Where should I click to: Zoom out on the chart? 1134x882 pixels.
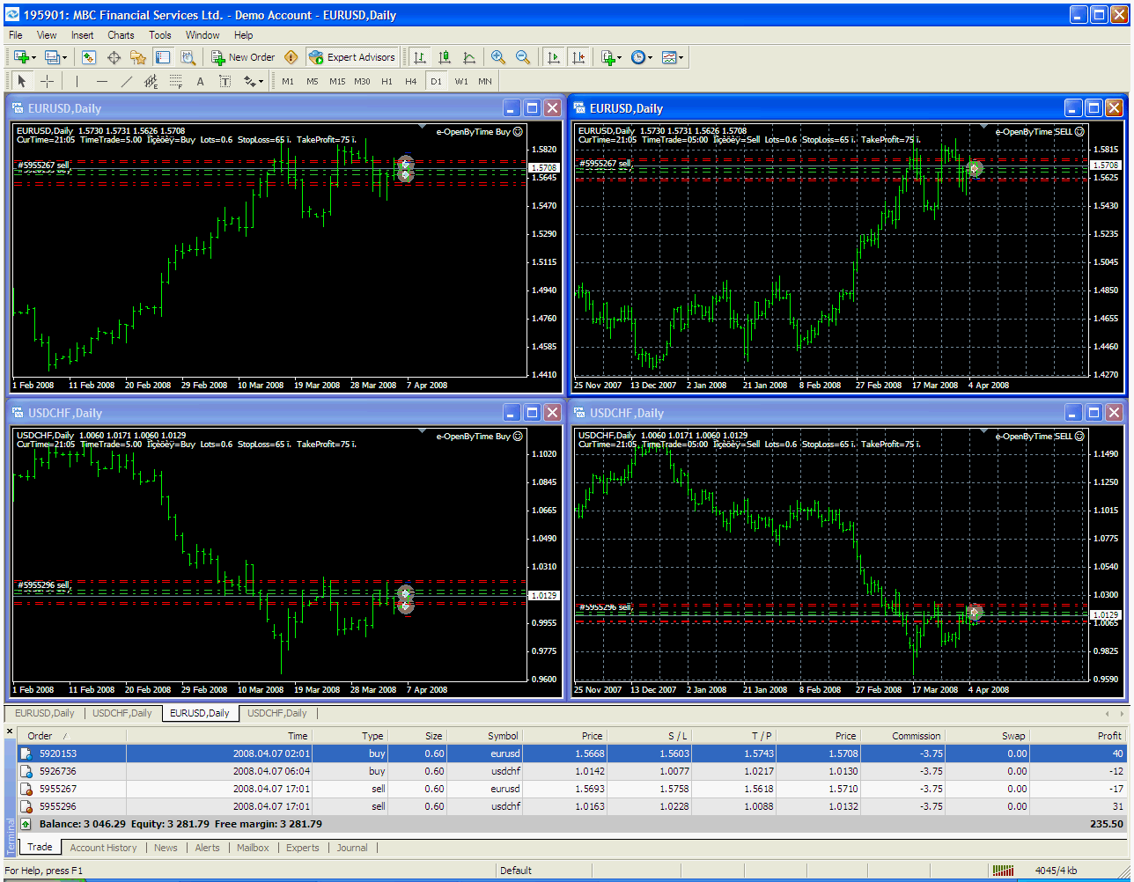point(523,57)
